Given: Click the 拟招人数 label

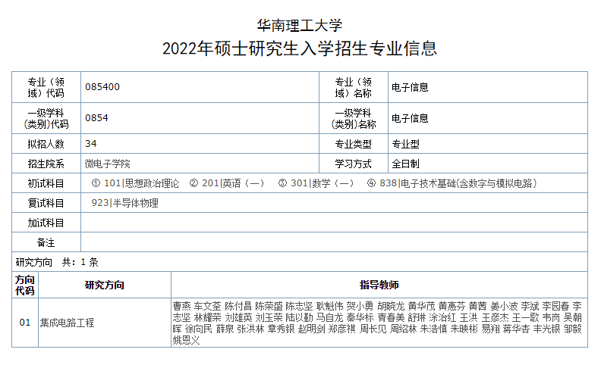Looking at the screenshot, I should pyautogui.click(x=46, y=144).
